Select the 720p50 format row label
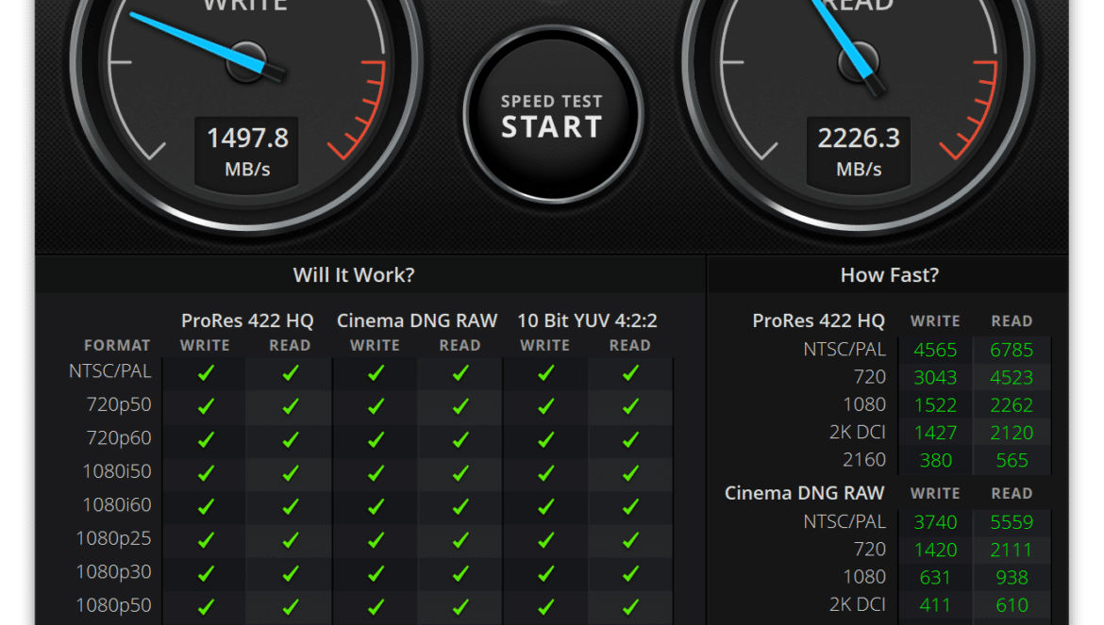The image size is (1104, 625). coord(119,404)
